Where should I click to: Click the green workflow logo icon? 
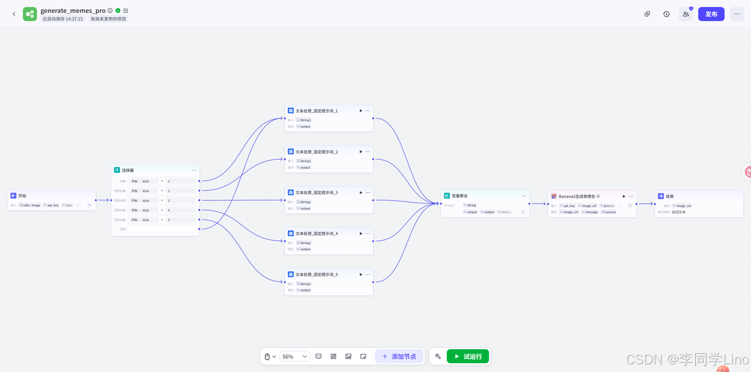tap(30, 14)
